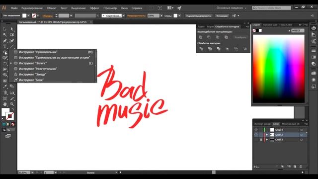318x179 pixels.
Task: Switch to Color mode below fill/stroke
Action: click(x=4, y=124)
